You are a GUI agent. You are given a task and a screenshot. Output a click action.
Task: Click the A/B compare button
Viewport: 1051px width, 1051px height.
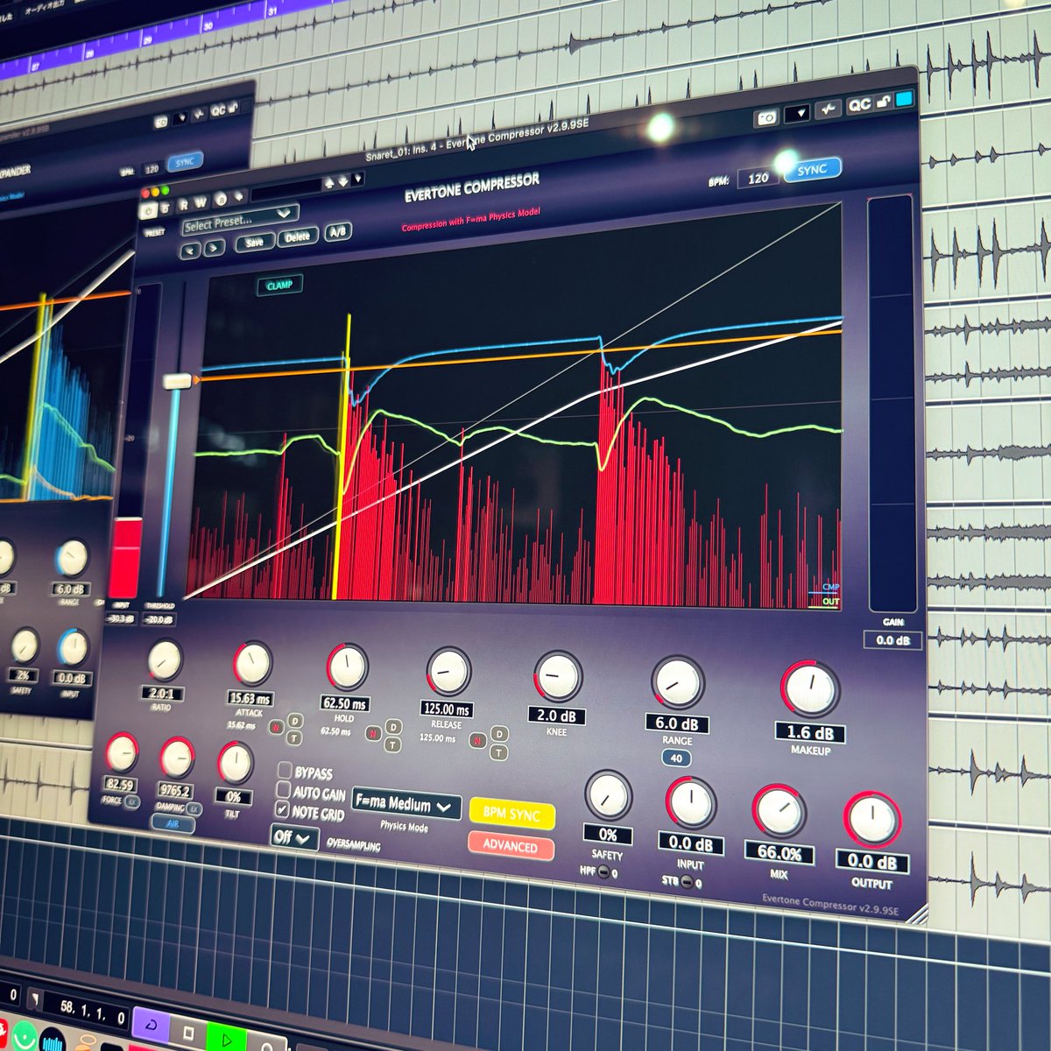338,232
